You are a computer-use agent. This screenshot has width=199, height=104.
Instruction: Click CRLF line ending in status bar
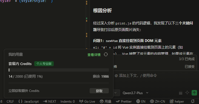tap(10, 102)
